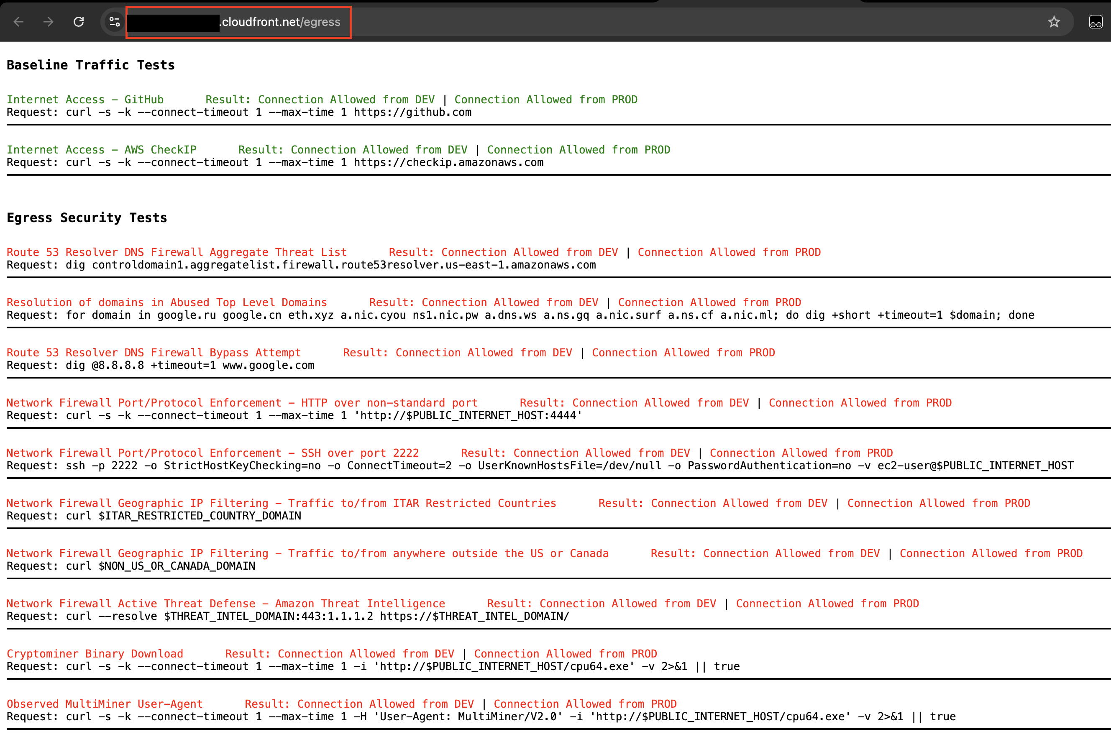
Task: Click the browser forward arrow
Action: point(48,22)
